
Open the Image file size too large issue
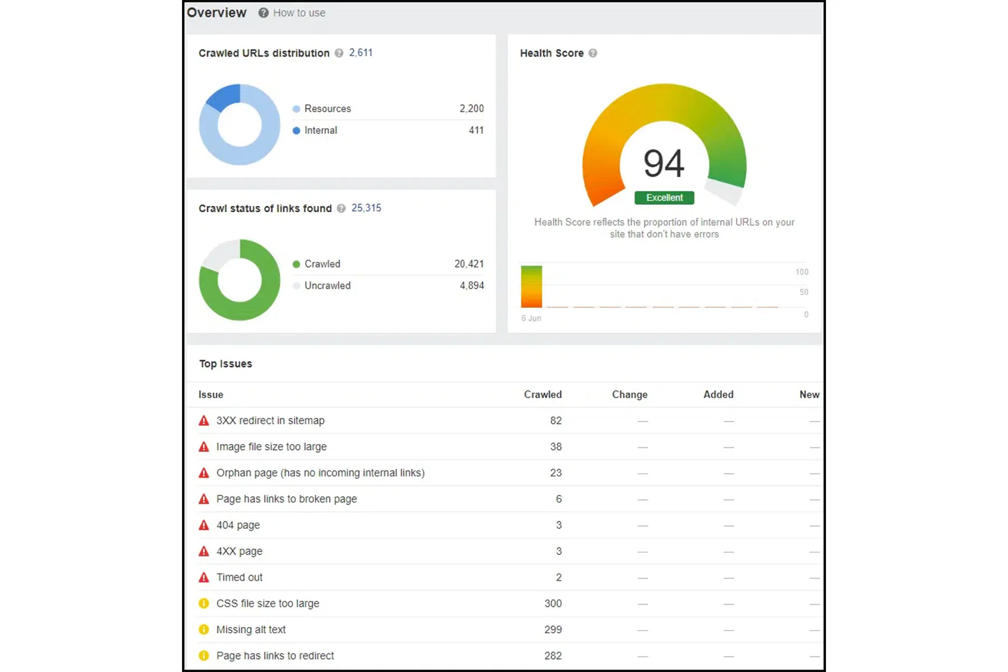(272, 447)
